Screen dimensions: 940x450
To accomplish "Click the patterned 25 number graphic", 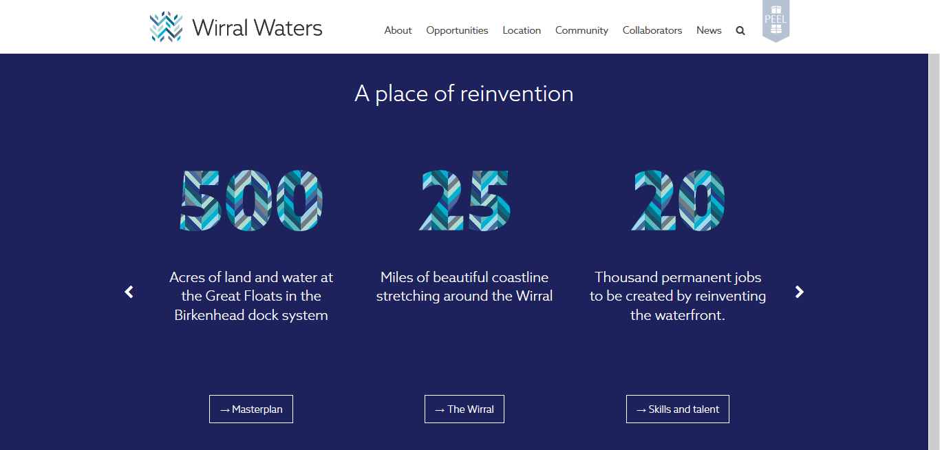I will click(x=464, y=200).
